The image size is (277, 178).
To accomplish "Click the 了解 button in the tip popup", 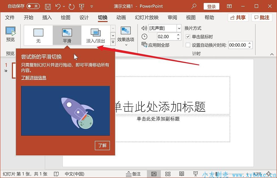I will click(102, 145).
